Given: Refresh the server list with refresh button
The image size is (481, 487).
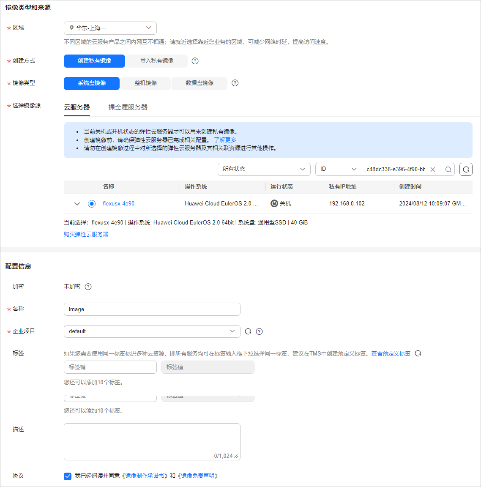Looking at the screenshot, I should [466, 169].
